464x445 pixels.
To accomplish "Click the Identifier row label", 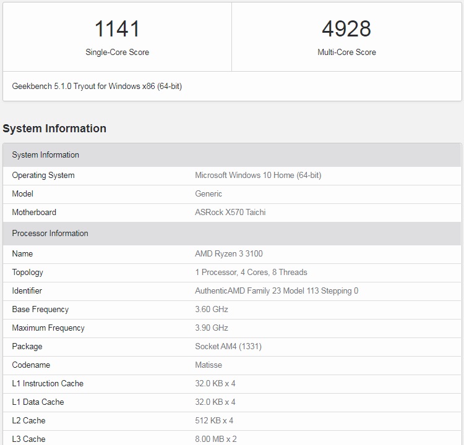I will click(x=27, y=290).
